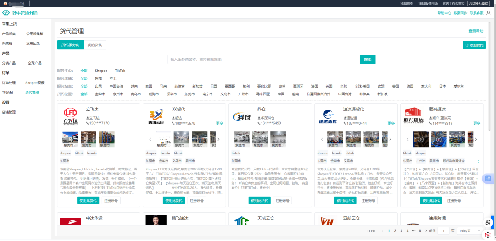Click the 妙手跨境分销 logo icon
Screen dimensions: 496x241
click(6, 13)
